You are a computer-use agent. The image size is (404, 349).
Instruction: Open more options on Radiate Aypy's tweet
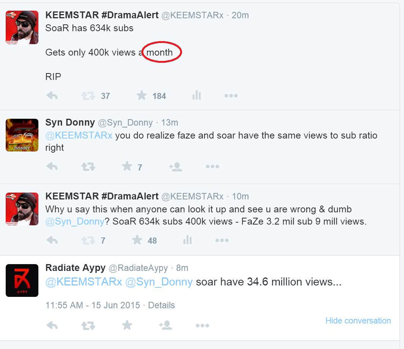pyautogui.click(x=202, y=325)
